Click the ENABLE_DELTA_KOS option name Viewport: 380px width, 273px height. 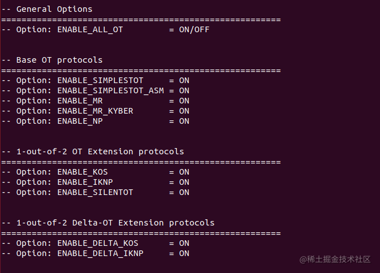(x=98, y=243)
